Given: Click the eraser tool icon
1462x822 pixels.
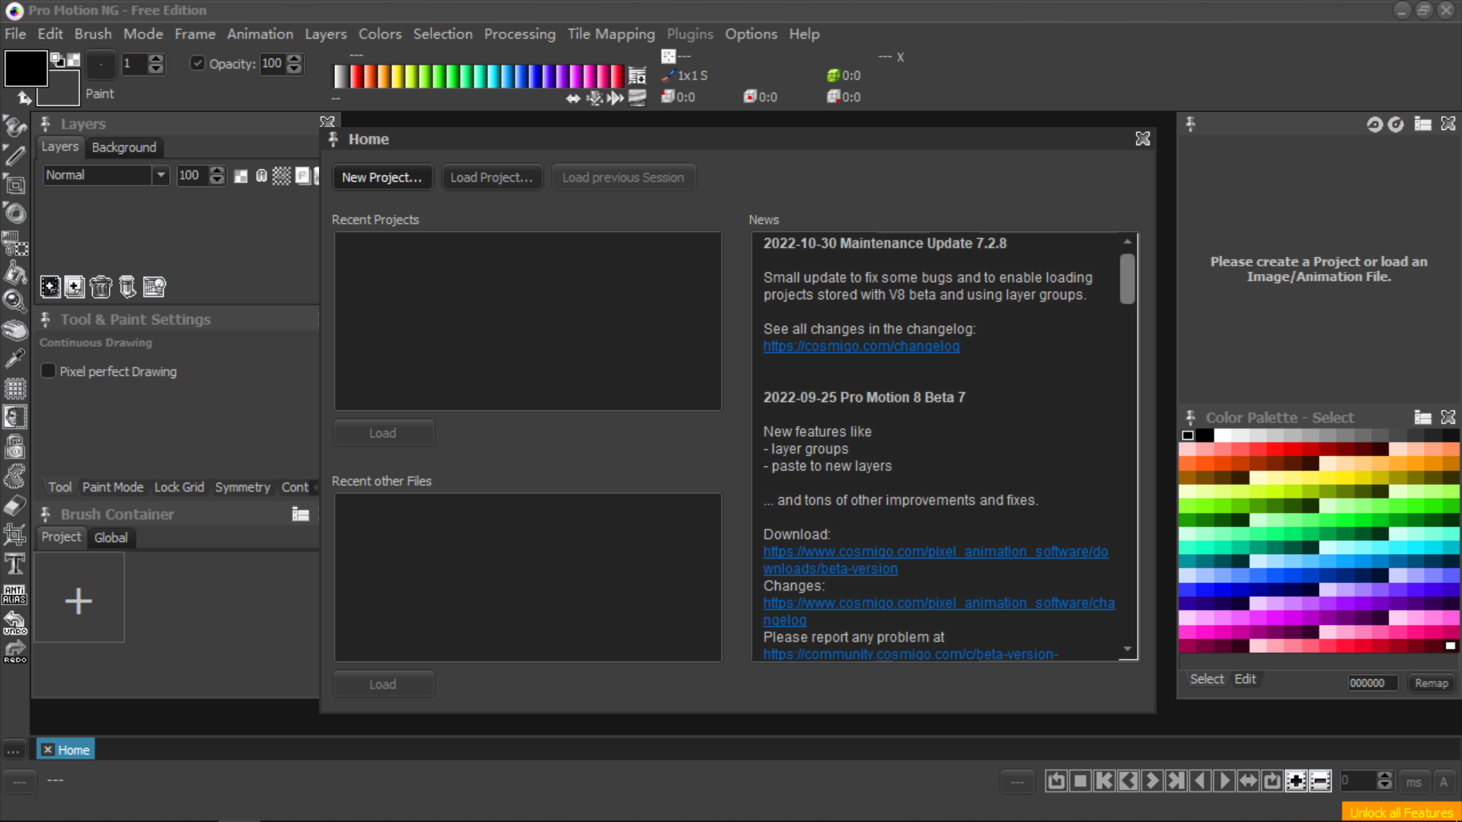Looking at the screenshot, I should pyautogui.click(x=14, y=505).
